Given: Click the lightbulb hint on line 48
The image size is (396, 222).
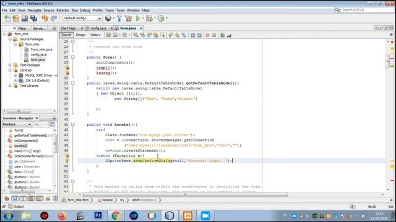Looking at the screenshot, I should [67, 161].
